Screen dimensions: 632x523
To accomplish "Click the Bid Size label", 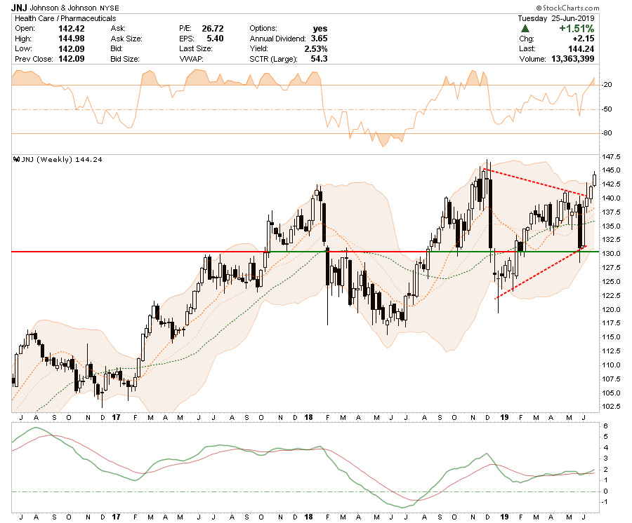I will (x=125, y=59).
